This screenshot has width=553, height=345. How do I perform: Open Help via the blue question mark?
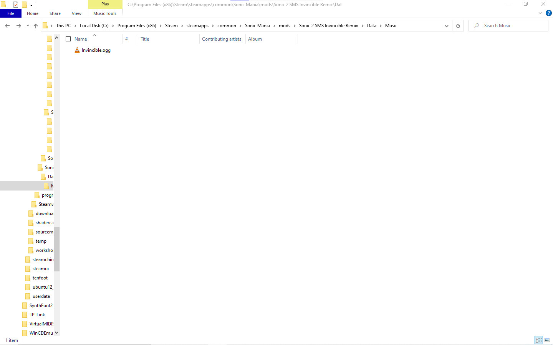(x=548, y=13)
